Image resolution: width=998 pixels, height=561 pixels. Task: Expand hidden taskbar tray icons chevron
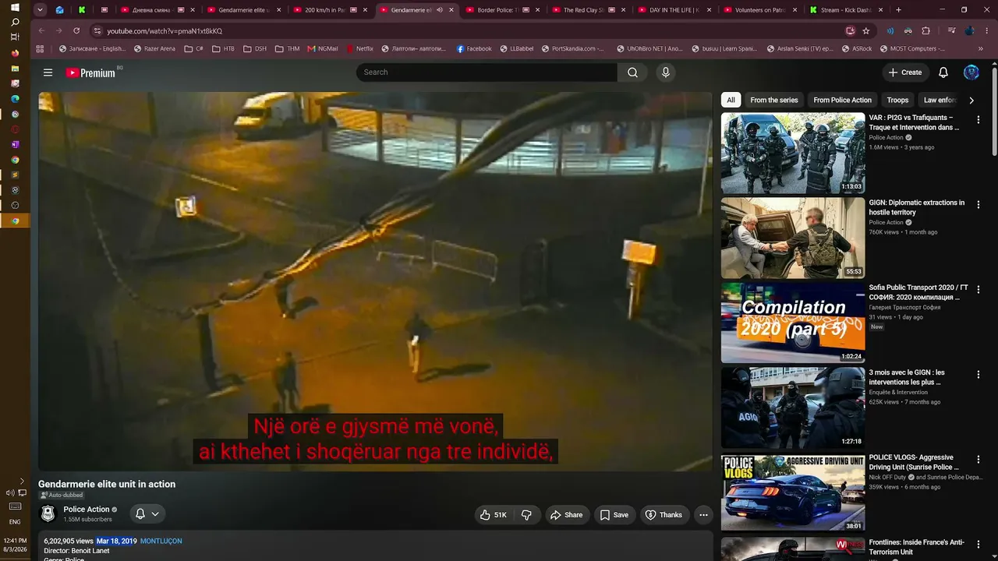click(22, 482)
